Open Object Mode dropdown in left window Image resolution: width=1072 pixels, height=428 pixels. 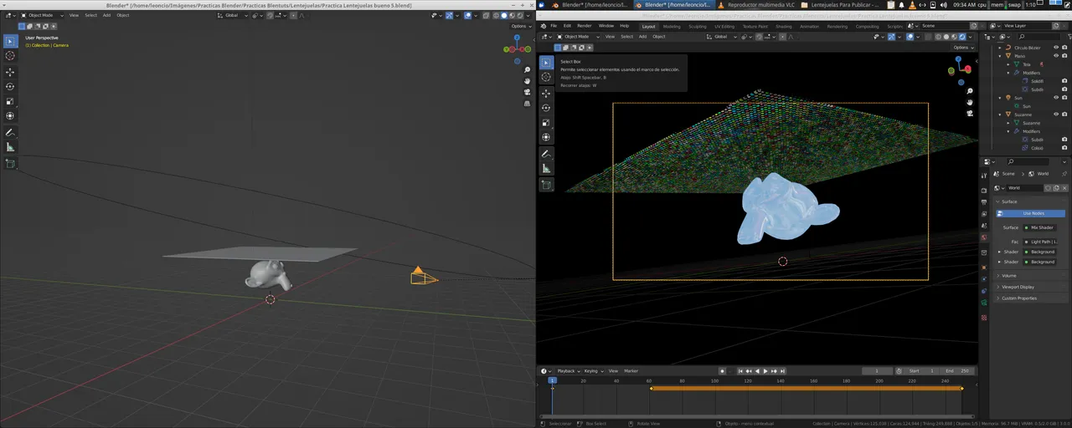click(40, 15)
